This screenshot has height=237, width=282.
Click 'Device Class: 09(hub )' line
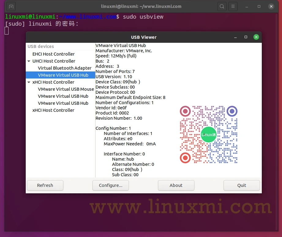pos(118,82)
